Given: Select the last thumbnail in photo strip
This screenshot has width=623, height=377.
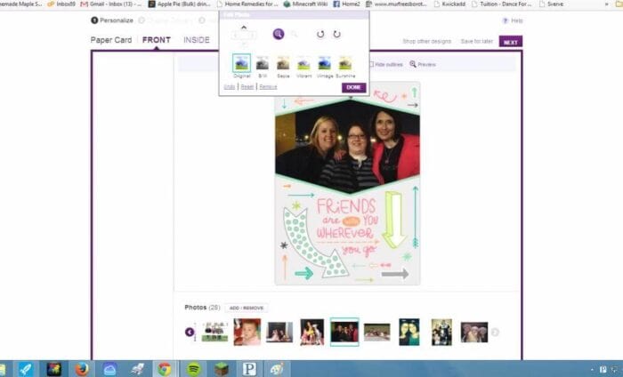Looking at the screenshot, I should (474, 332).
